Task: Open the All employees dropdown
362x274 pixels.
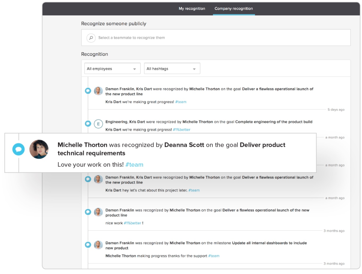Action: click(112, 69)
